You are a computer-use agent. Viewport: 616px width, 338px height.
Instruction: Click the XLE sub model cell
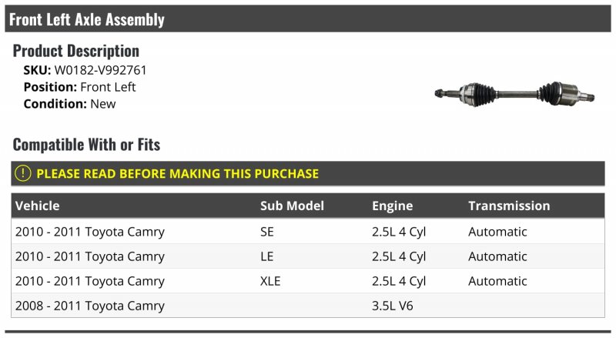click(x=271, y=281)
